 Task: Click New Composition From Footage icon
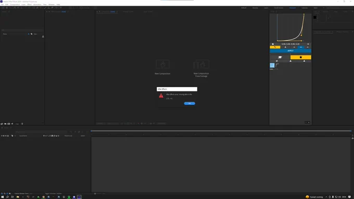[201, 64]
